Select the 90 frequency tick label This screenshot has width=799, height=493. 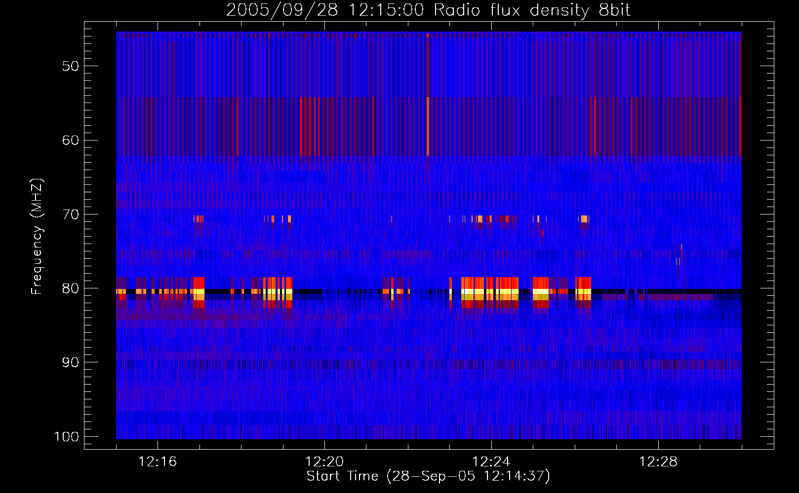[71, 362]
